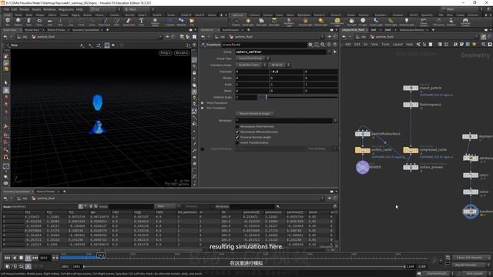The image size is (493, 277).
Task: Click the particlefluidsurface1 node
Action: 363,134
